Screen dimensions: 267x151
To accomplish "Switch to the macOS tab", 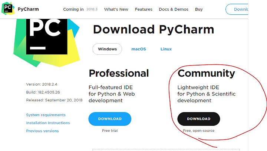I will (139, 49).
